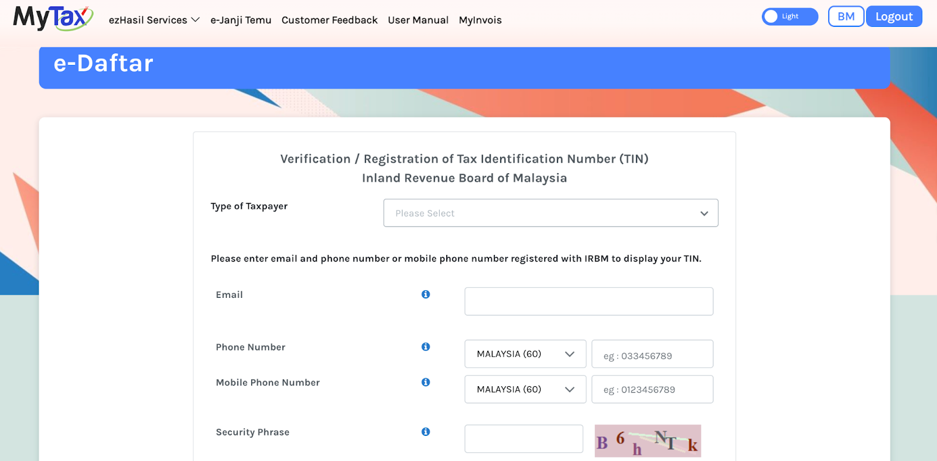
Task: Click the "Security Phrase" label
Action: tap(252, 432)
